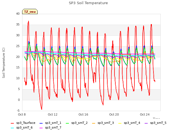Click the sp3_smT_6 legend label

(24, 127)
